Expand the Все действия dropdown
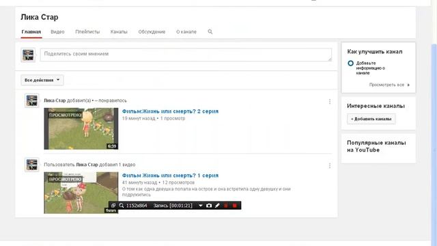The image size is (437, 246). [x=42, y=80]
